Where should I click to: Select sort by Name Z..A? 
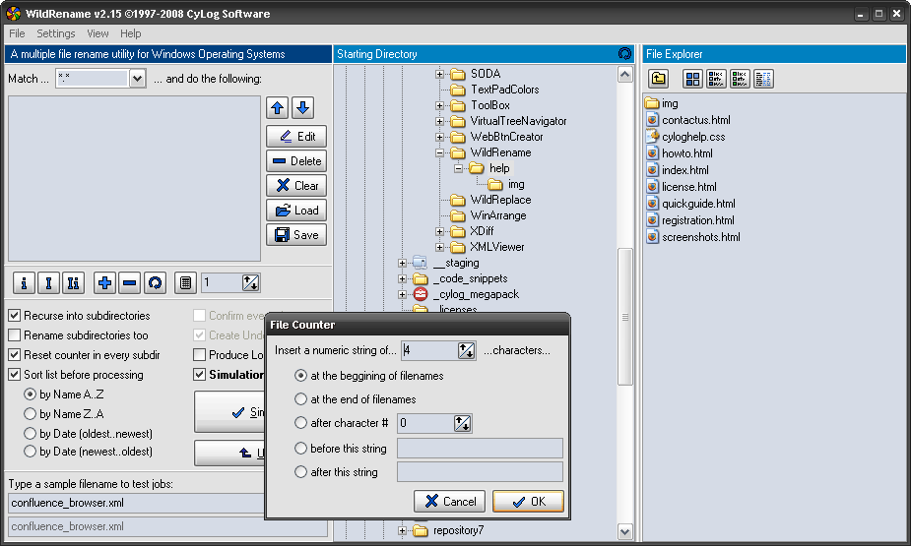[30, 414]
